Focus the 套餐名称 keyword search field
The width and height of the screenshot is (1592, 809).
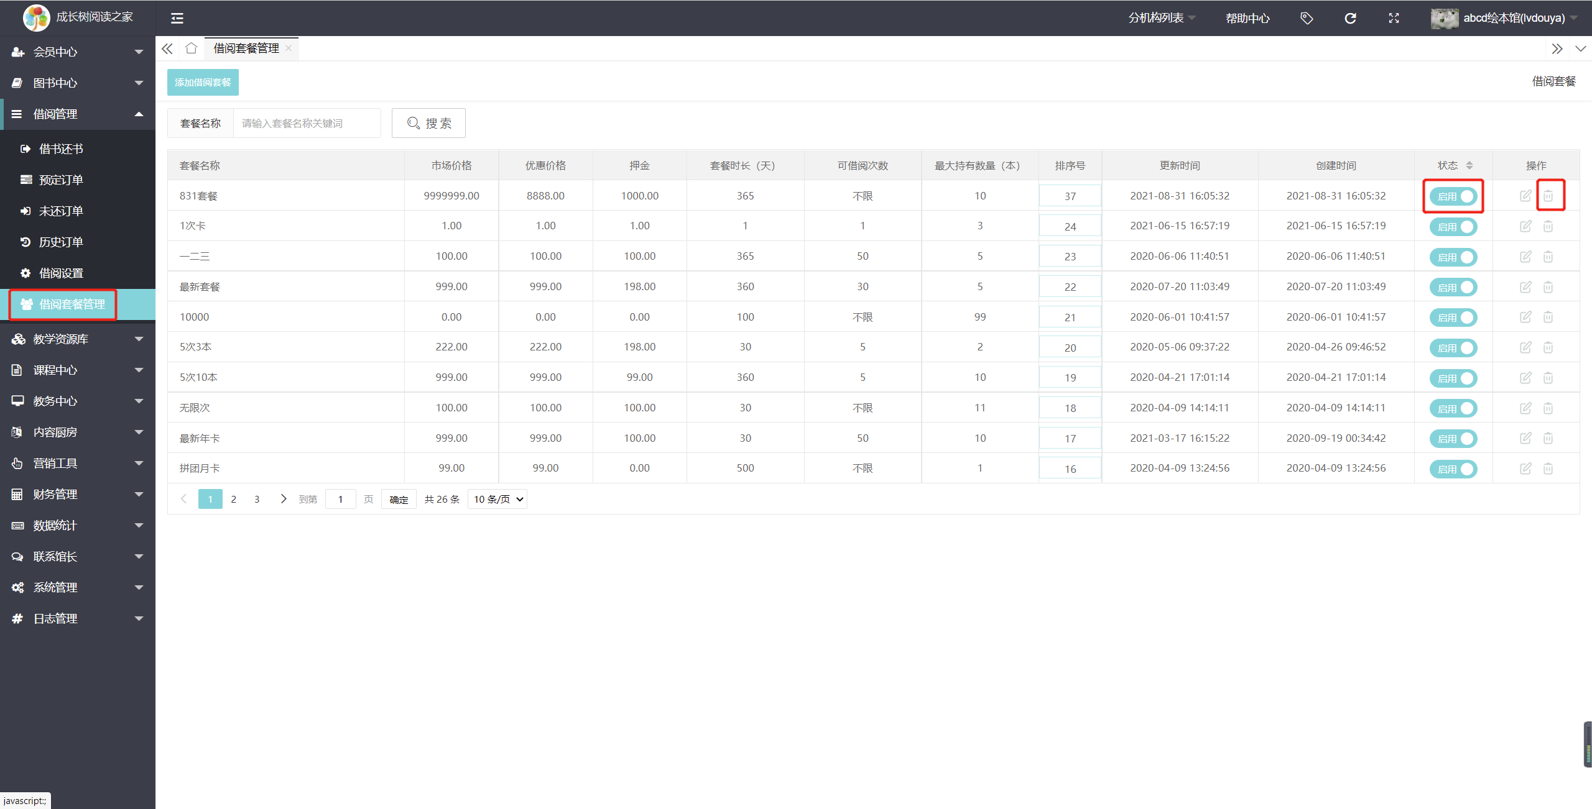click(x=307, y=123)
